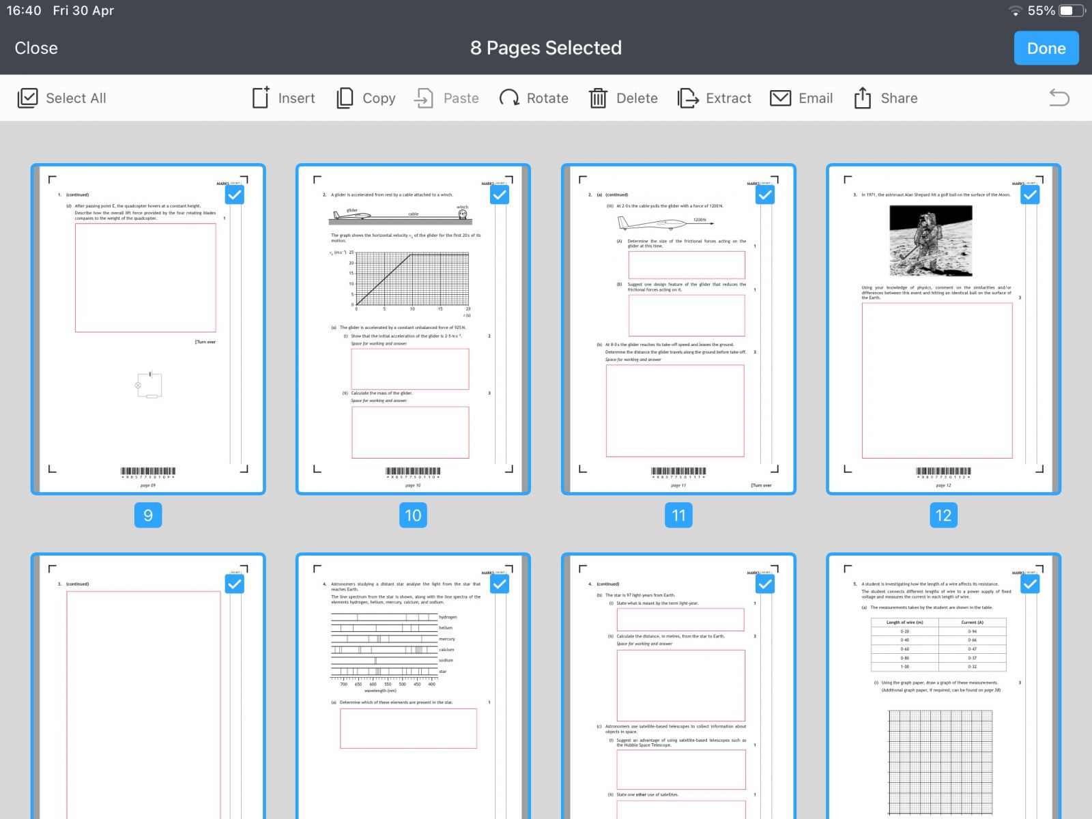Screen dimensions: 1092x819
Task: Uncheck the checkbox on page 9
Action: coord(235,195)
